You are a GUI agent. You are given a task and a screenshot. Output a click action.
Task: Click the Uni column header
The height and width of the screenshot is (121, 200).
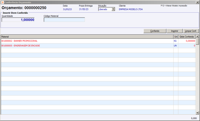[x=176, y=37]
